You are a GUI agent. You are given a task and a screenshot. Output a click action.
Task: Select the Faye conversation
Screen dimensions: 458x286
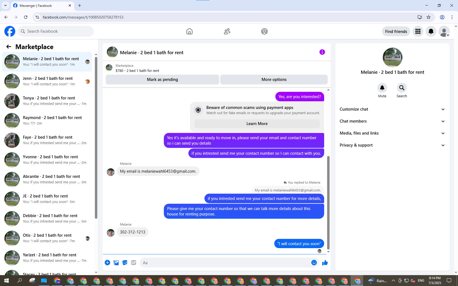point(47,140)
